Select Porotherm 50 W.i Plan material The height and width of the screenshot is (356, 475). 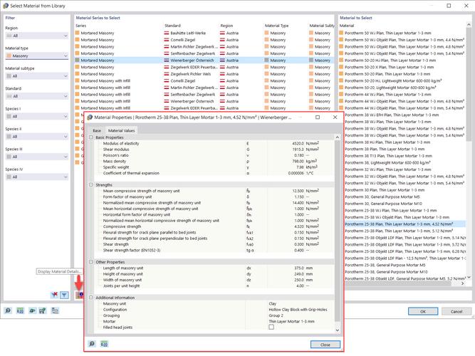(402, 33)
